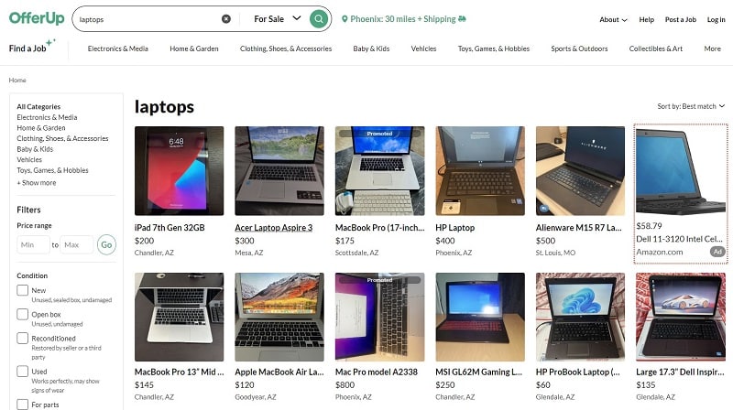Click the location pin icon beside Phoenix
This screenshot has height=410, width=733.
345,19
